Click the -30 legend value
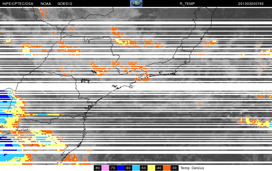 (x=174, y=168)
